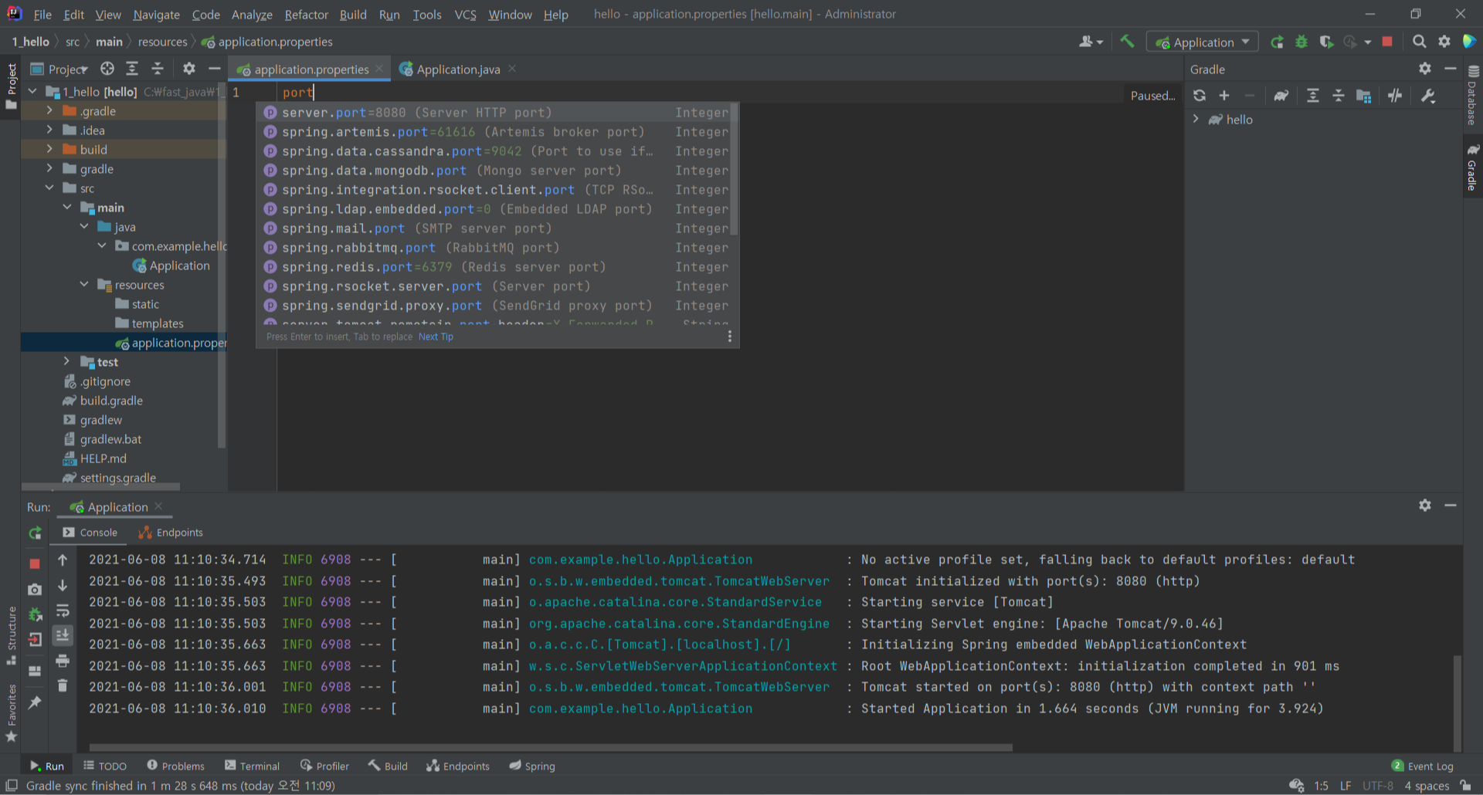Reload all Gradle projects
The image size is (1483, 795).
[x=1200, y=96]
